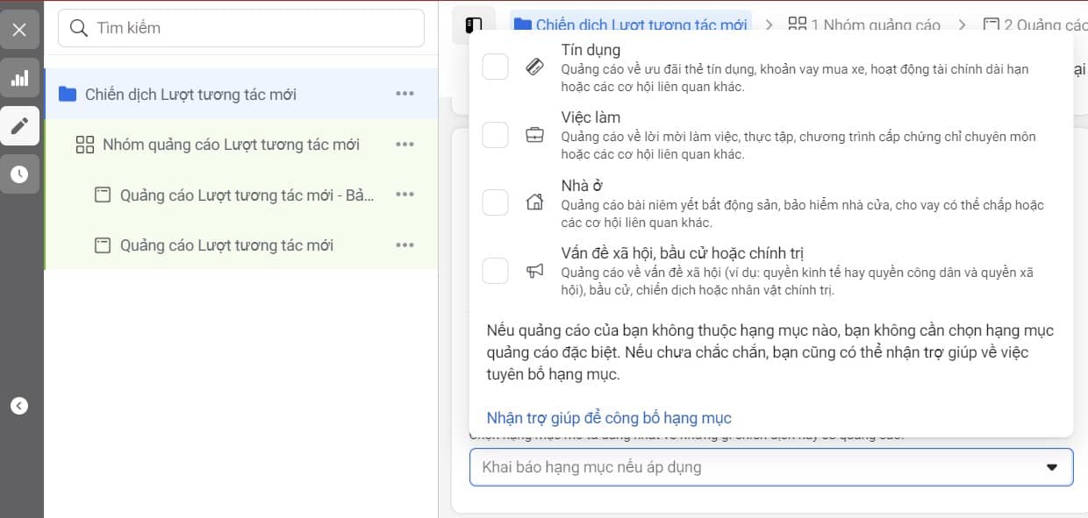The image size is (1088, 518).
Task: Click the credit card icon next to Tín dụng
Action: 534,67
